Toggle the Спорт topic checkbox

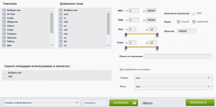pos(4,30)
